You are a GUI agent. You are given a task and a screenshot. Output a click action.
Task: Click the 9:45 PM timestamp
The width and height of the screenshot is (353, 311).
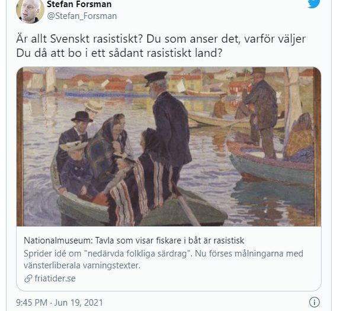point(31,303)
